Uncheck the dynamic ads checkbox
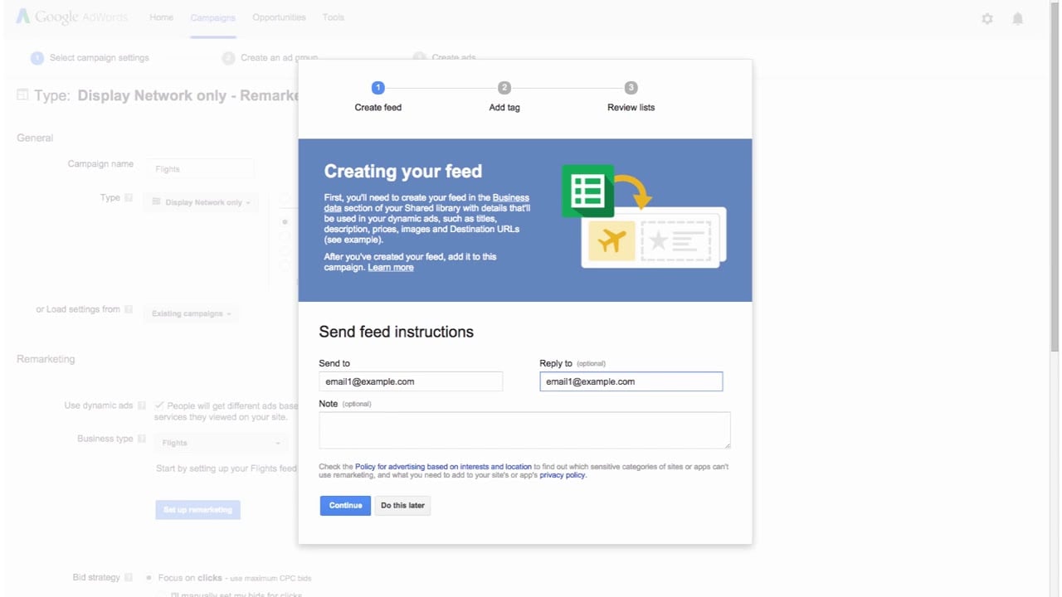Image resolution: width=1062 pixels, height=597 pixels. (159, 407)
